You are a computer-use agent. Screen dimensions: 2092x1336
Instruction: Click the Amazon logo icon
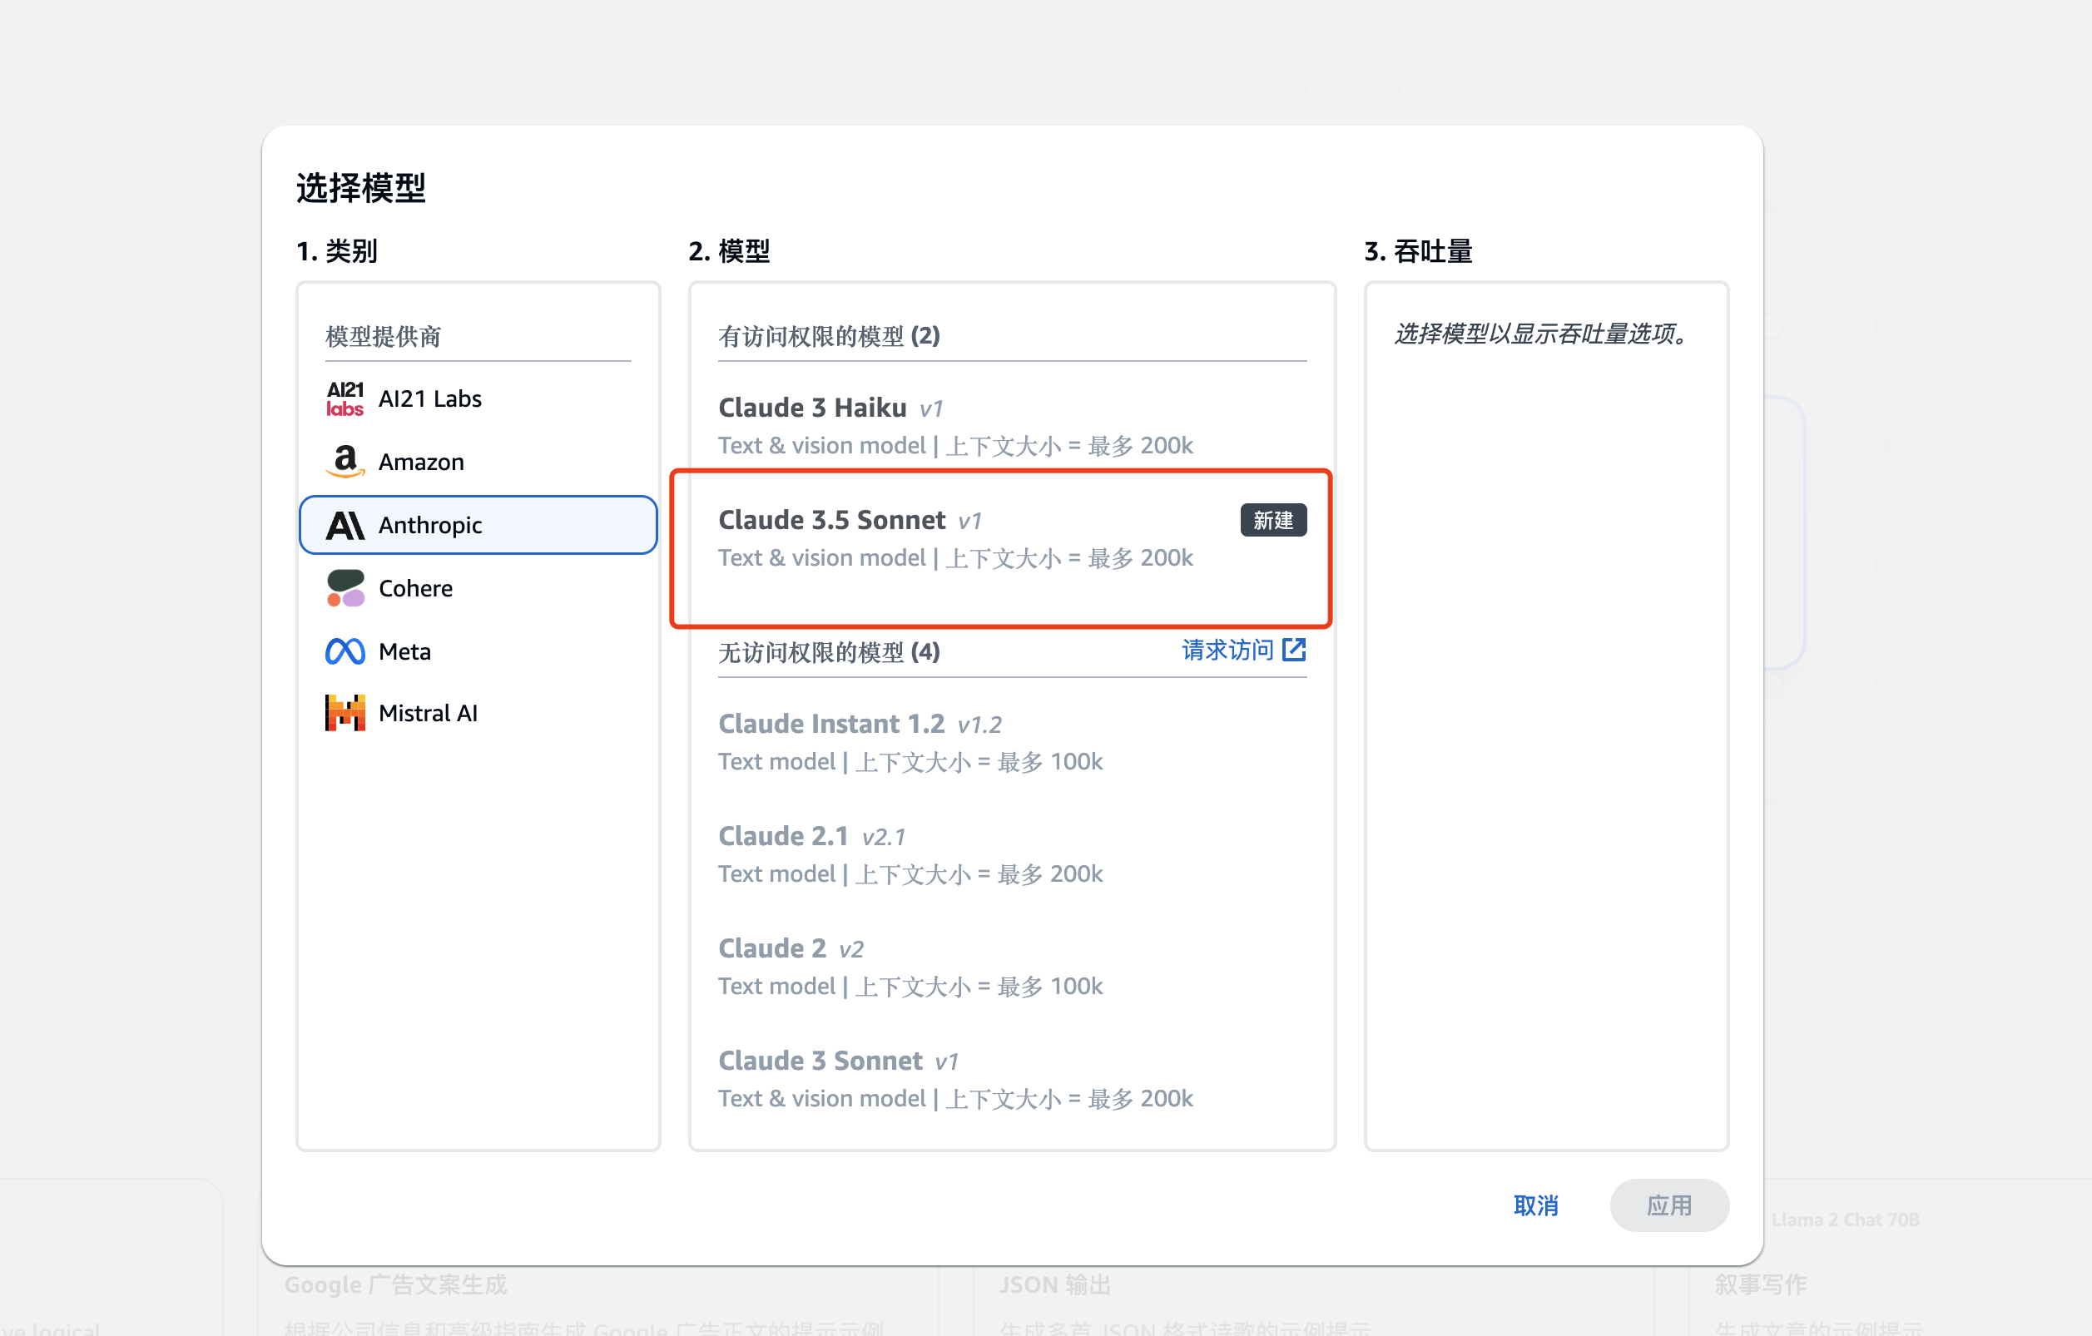click(345, 461)
